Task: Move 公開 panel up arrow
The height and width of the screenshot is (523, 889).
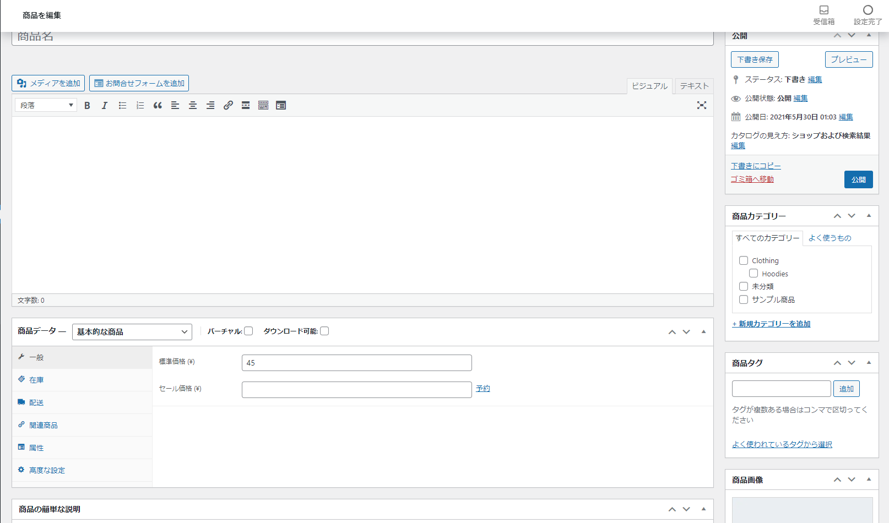Action: 837,35
